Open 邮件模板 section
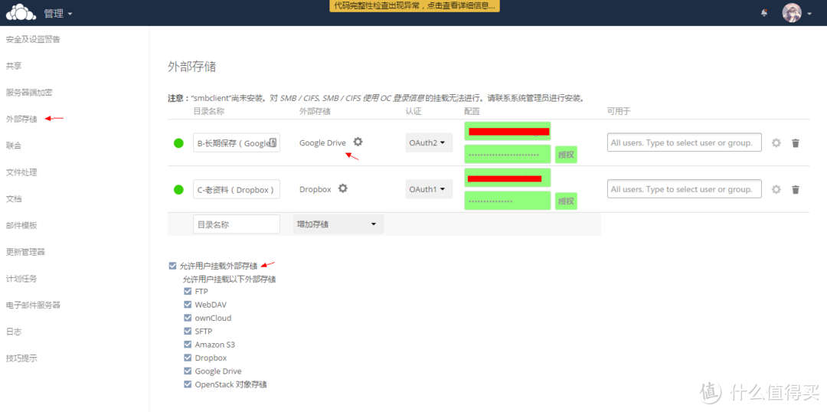 [21, 225]
